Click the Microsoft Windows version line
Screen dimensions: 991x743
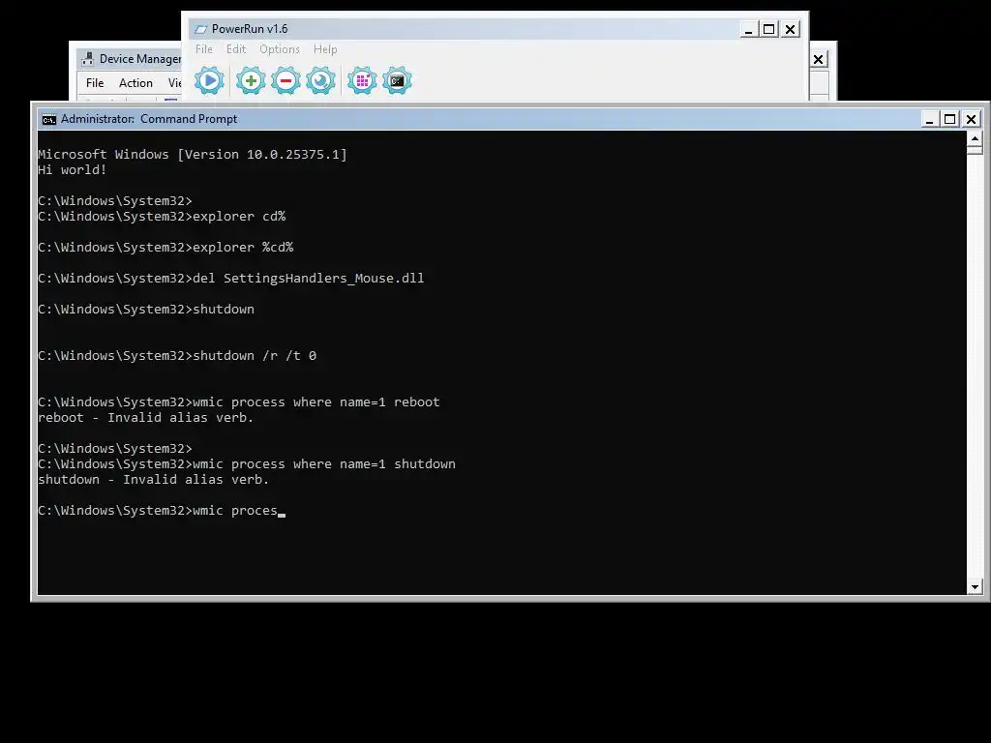(x=193, y=154)
